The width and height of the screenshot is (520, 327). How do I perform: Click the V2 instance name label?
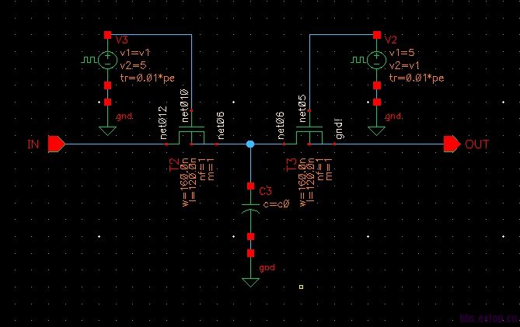click(x=391, y=40)
